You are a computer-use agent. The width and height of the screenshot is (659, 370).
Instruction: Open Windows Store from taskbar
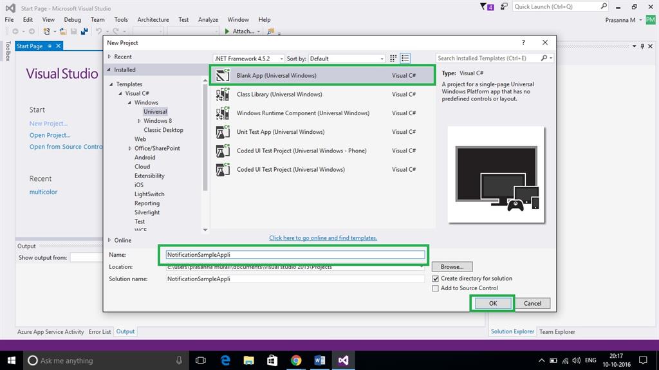pyautogui.click(x=272, y=360)
